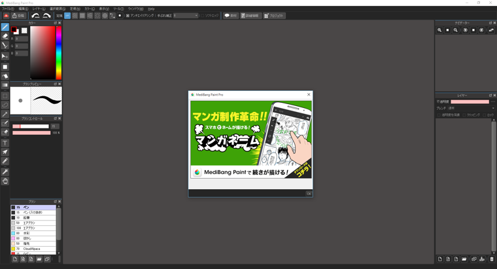The width and height of the screenshot is (497, 269).
Task: Enable the parallel lines snap guide
Action: [x=75, y=16]
